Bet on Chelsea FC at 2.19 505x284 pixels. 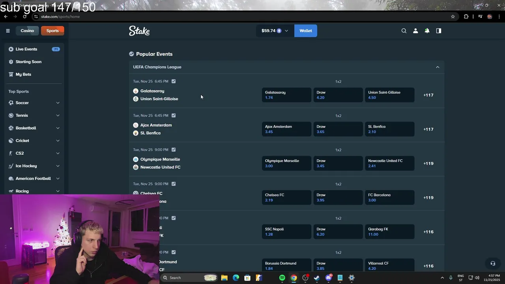[286, 198]
